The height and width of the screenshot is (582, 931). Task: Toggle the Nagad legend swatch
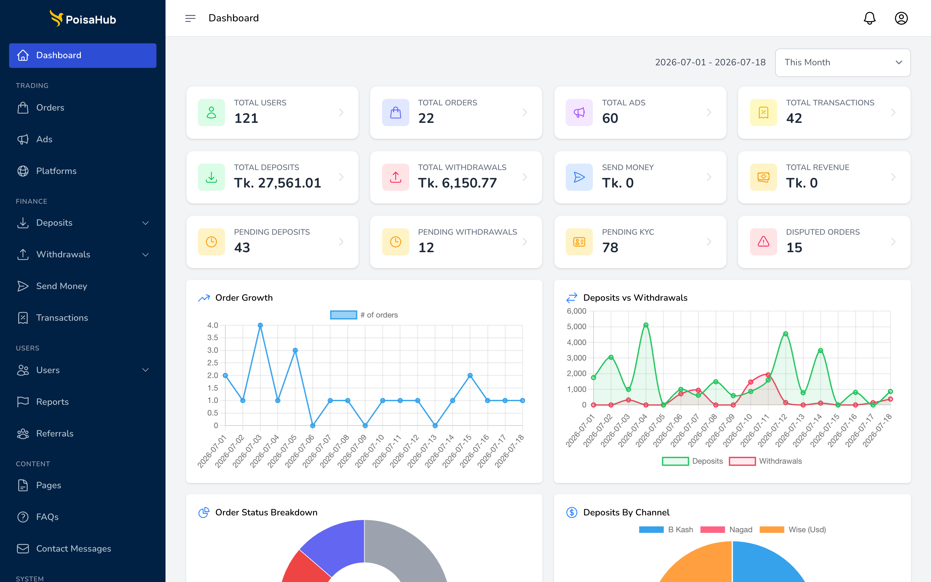point(712,530)
